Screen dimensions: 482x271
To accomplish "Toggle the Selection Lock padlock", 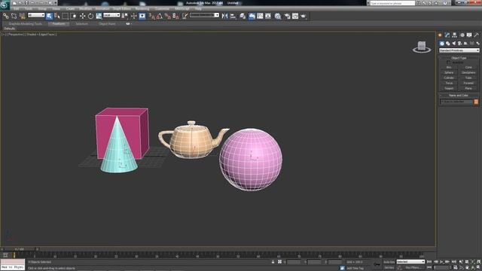I will (x=273, y=262).
